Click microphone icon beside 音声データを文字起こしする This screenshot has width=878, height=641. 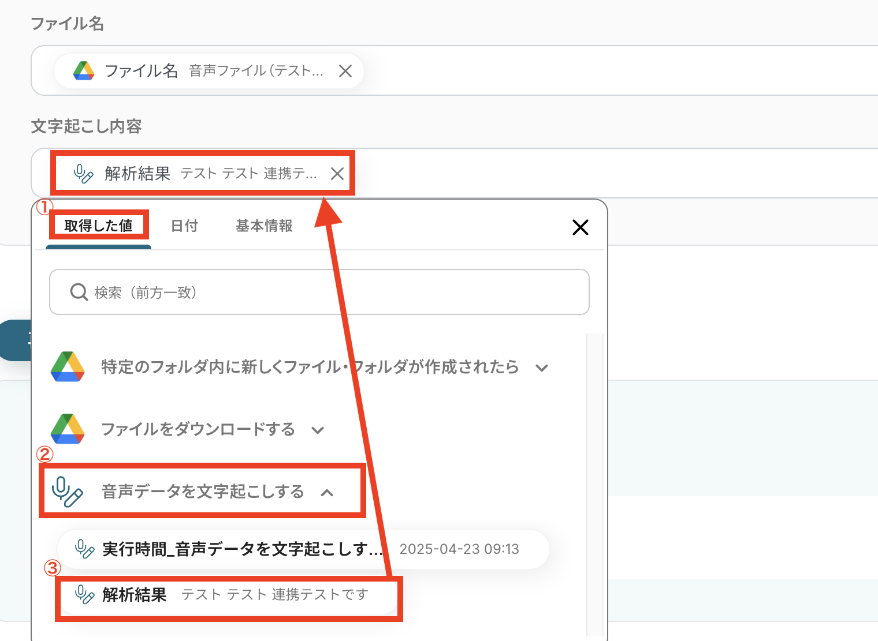[x=68, y=492]
